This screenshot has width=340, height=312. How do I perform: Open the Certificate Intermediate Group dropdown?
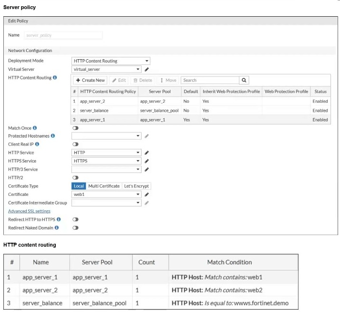click(106, 203)
